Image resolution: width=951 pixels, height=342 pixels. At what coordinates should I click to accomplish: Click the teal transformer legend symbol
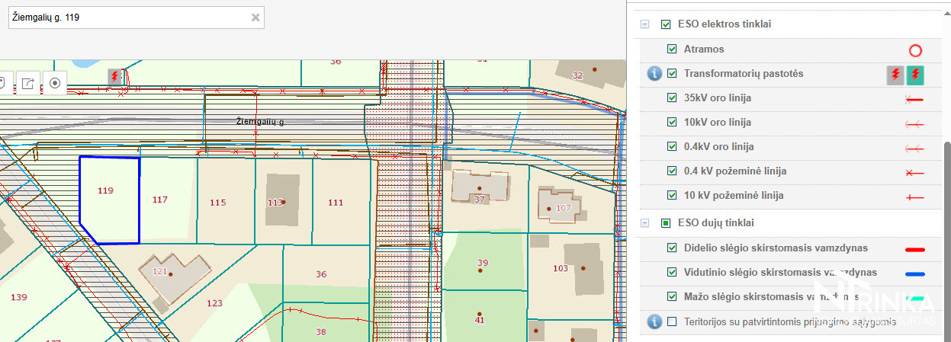pos(915,75)
